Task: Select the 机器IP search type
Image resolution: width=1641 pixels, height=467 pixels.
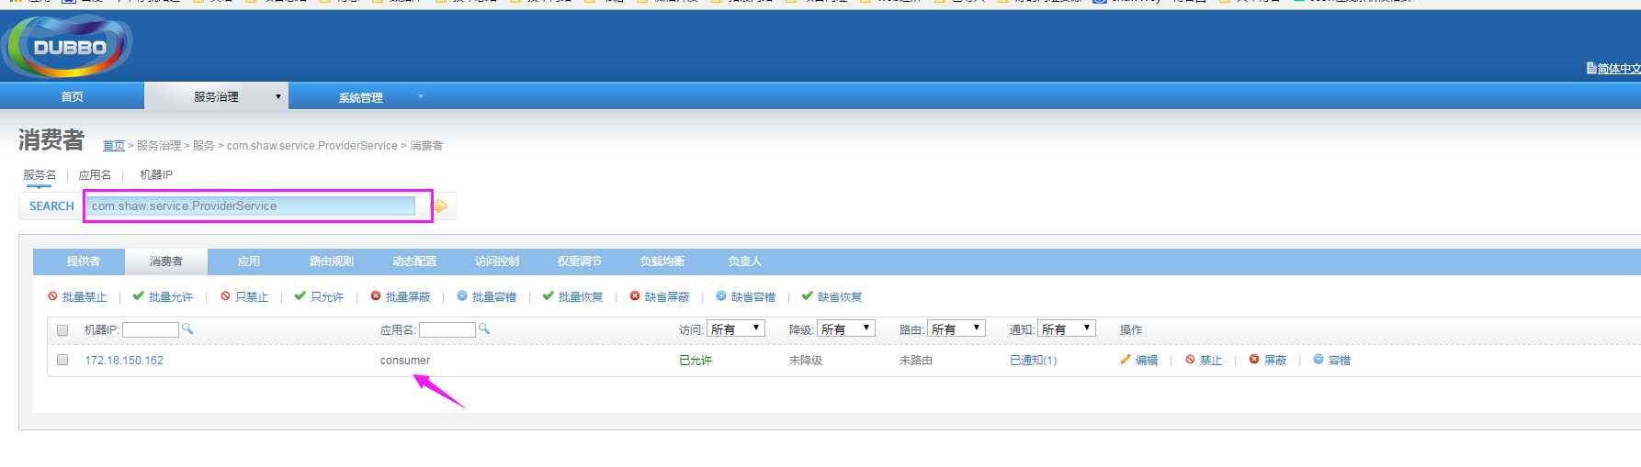Action: coord(156,175)
